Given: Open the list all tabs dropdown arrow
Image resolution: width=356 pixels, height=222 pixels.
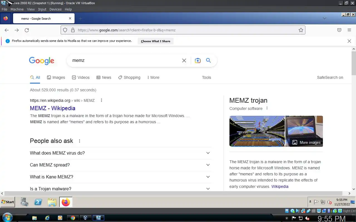Looking at the screenshot, I should click(x=324, y=18).
